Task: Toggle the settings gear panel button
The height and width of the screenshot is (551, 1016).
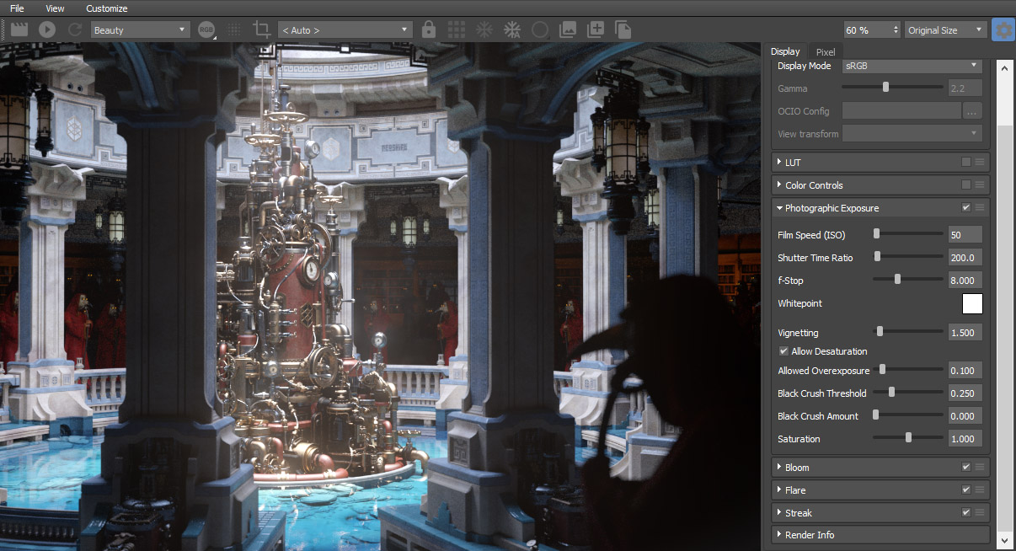Action: [x=1003, y=29]
